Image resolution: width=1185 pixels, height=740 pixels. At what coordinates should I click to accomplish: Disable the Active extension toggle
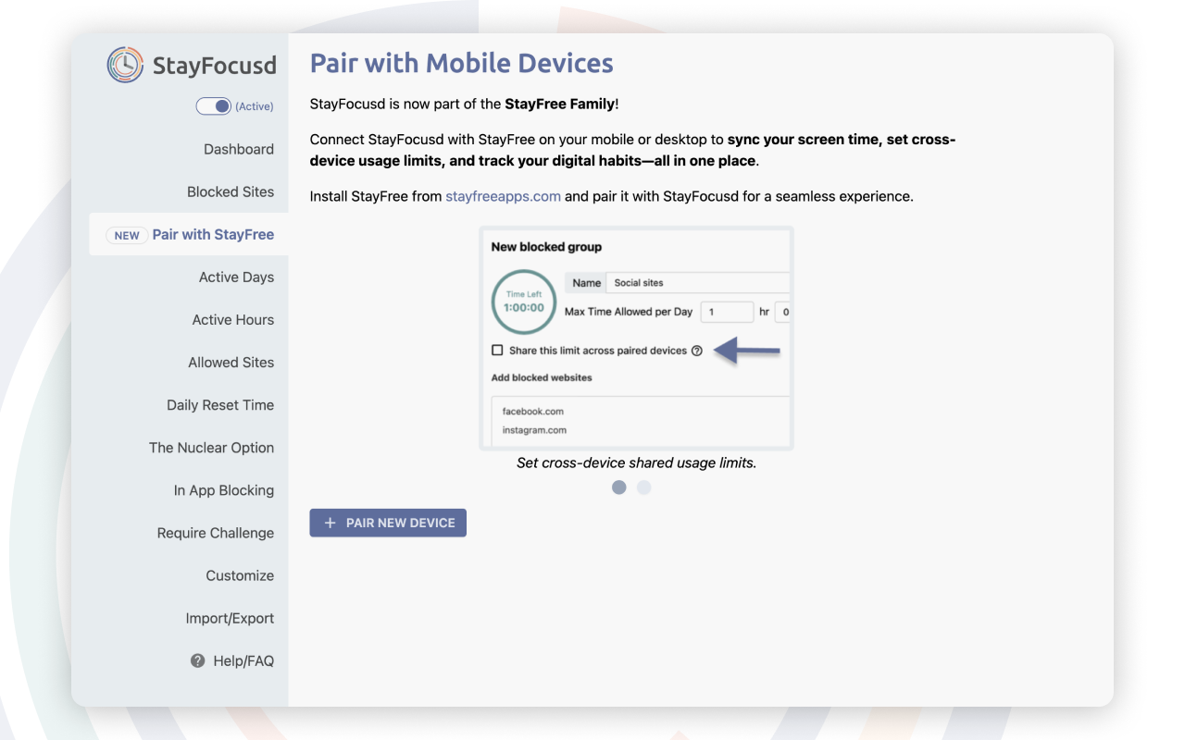pos(214,106)
